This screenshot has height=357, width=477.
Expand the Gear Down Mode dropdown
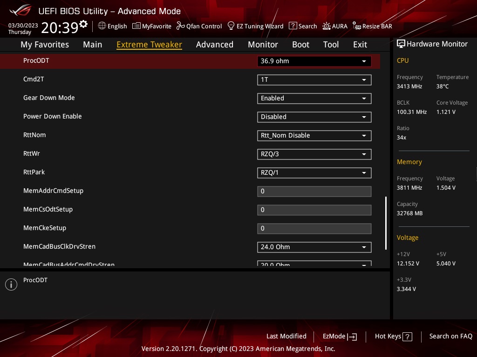point(314,99)
